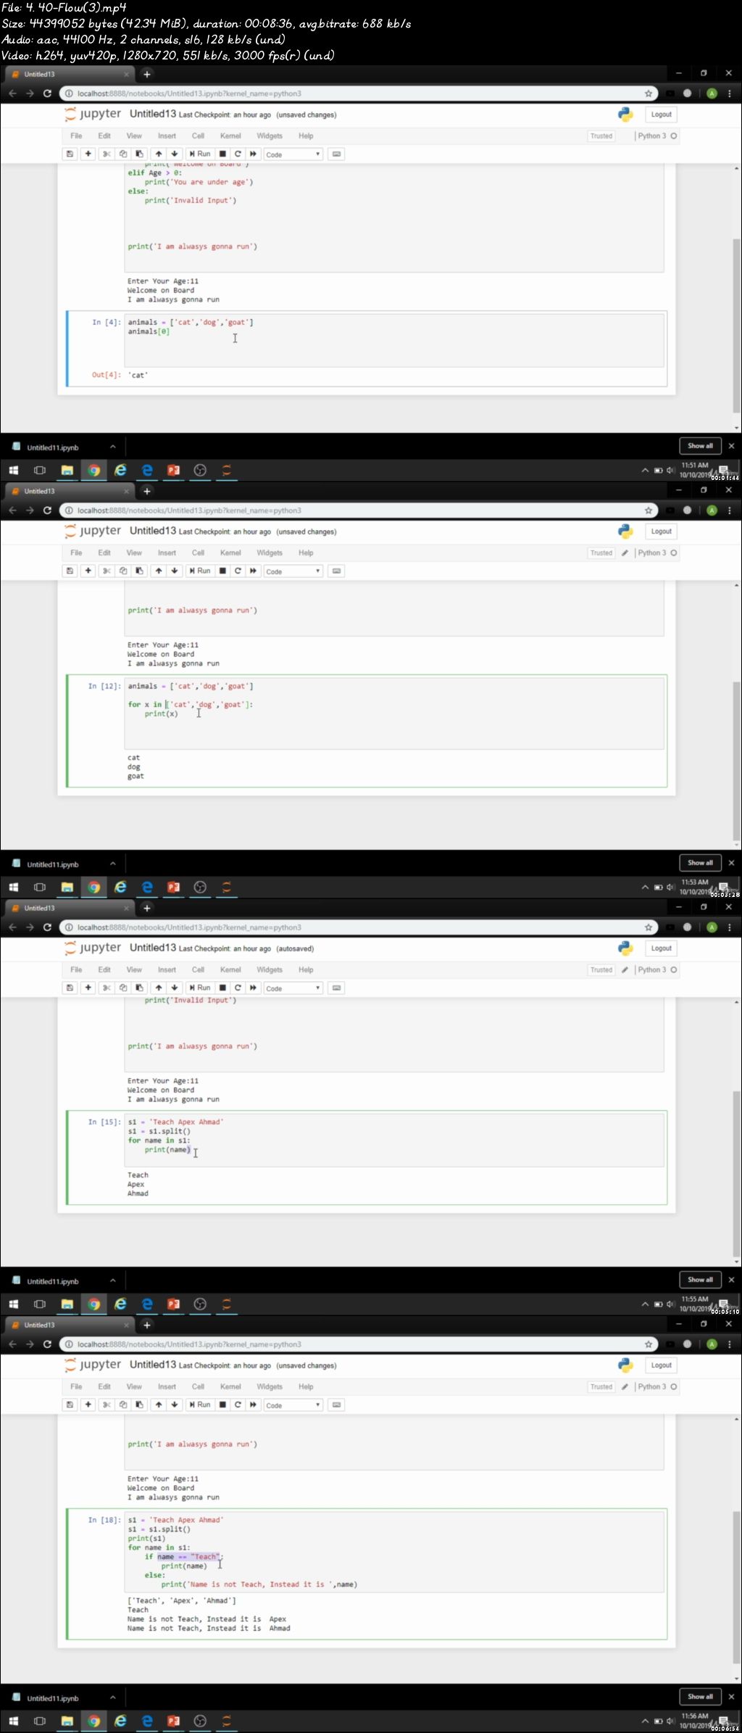Click edit pencil icon in In [18] frame
The image size is (742, 1733).
coord(625,1386)
